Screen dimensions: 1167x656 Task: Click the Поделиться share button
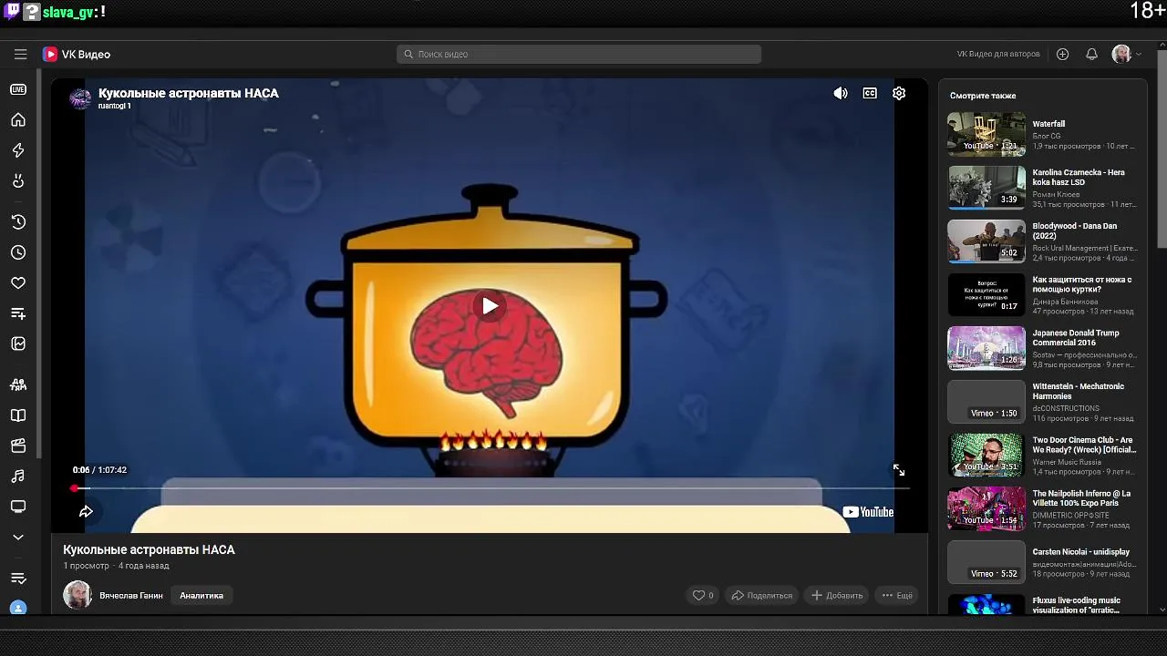[x=762, y=595]
